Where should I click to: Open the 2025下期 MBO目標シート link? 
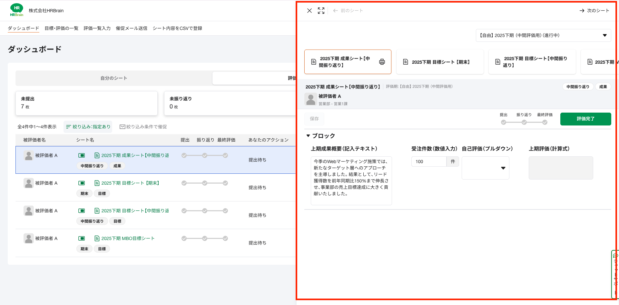click(128, 238)
